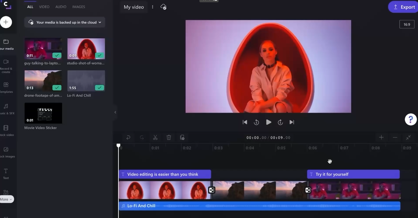The width and height of the screenshot is (418, 218).
Task: Select Lo-Fi And Chill audio track
Action: point(260,206)
